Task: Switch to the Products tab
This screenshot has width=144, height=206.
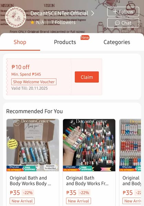Action: tap(65, 42)
